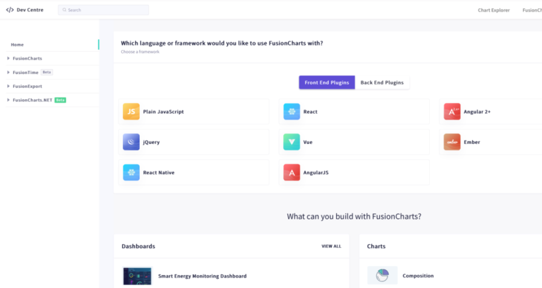Click the Dashboards section heading
Viewport: 542px width, 288px height.
139,247
